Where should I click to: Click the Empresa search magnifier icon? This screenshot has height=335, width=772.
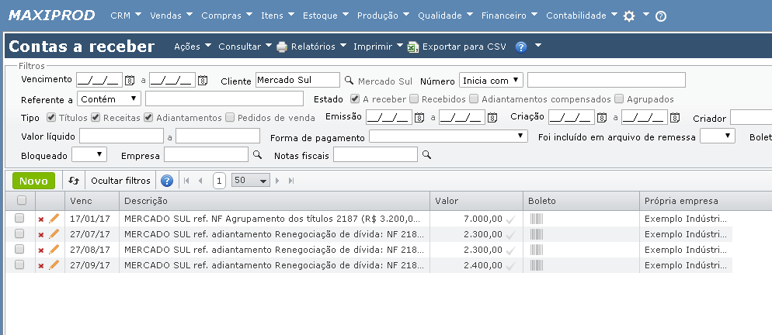(257, 155)
